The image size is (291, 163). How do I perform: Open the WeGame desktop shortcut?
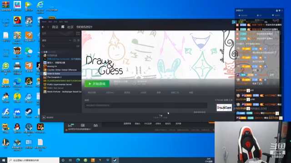click(29, 82)
